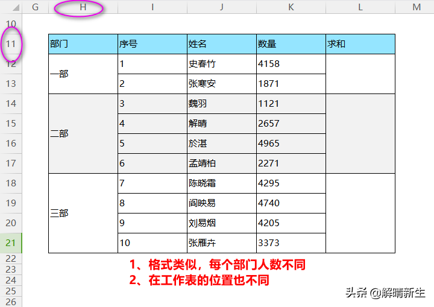Click name cell 孟靖柏
Image resolution: width=434 pixels, height=307 pixels.
pos(222,163)
